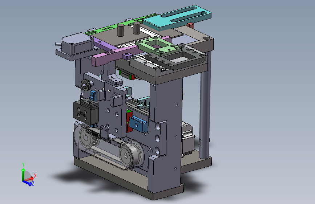Pick the right dark cylindrical pin on top
315x204 pixels.
pyautogui.click(x=137, y=28)
